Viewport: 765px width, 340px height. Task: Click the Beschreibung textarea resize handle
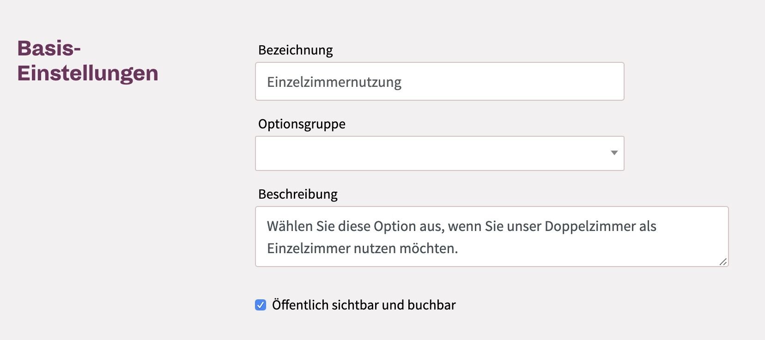pos(723,261)
